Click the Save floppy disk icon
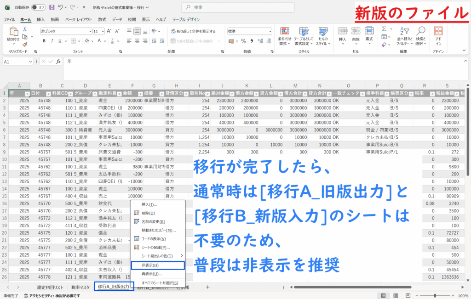The image size is (471, 299). coord(52,7)
